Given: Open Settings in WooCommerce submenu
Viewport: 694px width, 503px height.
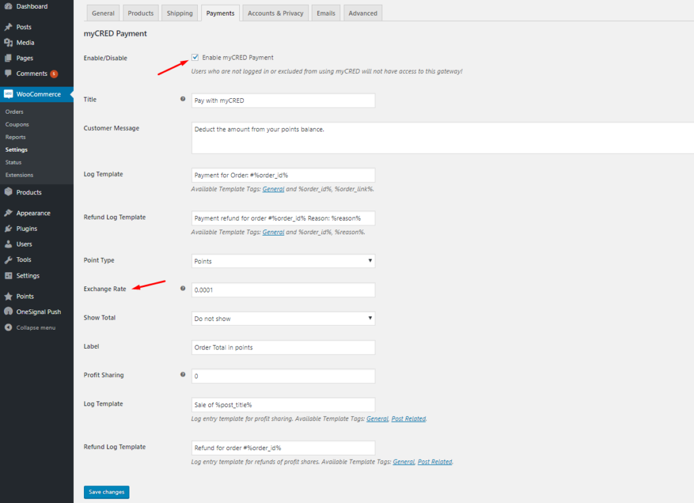Looking at the screenshot, I should [16, 150].
